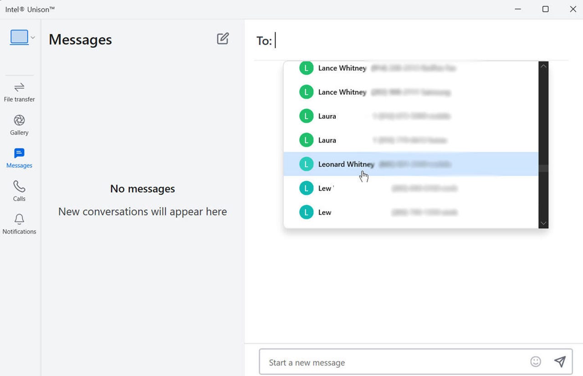This screenshot has width=583, height=376.
Task: Open the emoji picker in message box
Action: tap(536, 361)
